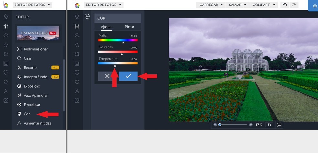Open Editor de Fotos dropdown in right editor
This screenshot has width=318, height=153.
tap(104, 5)
